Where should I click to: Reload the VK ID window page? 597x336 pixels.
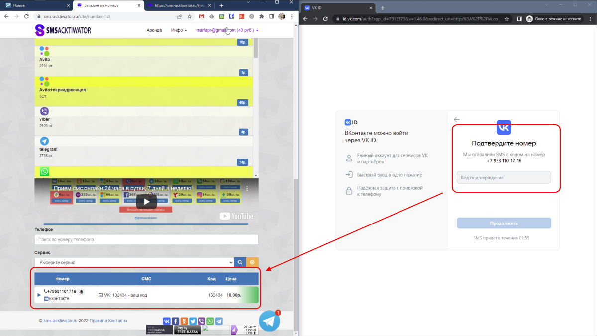click(325, 19)
